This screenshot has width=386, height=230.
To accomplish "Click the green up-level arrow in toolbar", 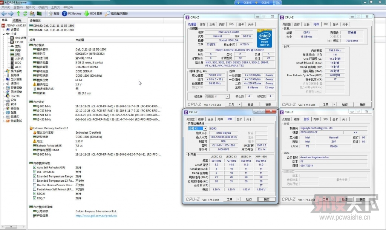I will point(18,14).
